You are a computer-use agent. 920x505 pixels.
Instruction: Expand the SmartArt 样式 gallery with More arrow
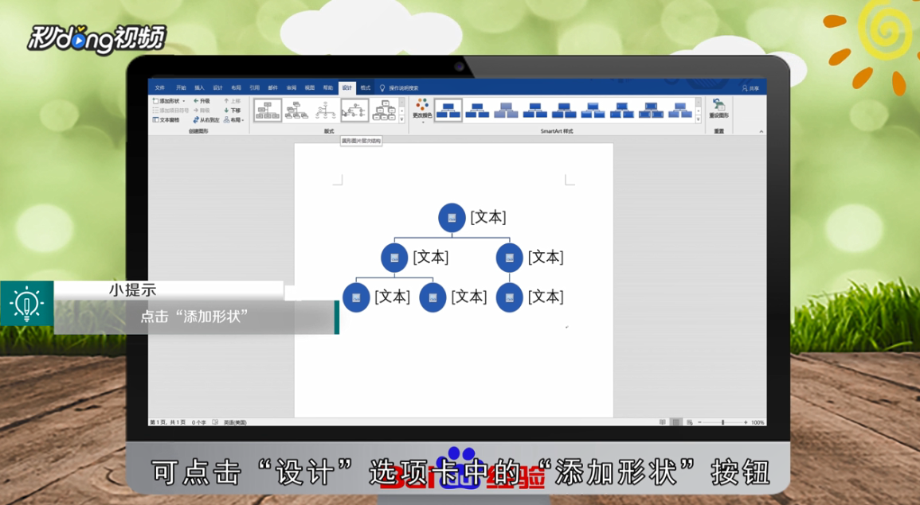click(x=699, y=120)
